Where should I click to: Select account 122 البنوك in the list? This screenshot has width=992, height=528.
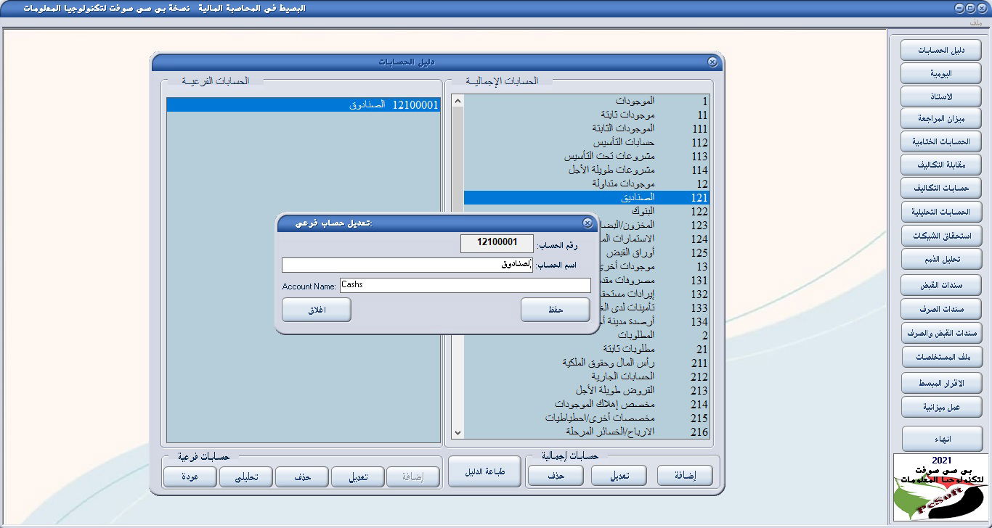[585, 211]
